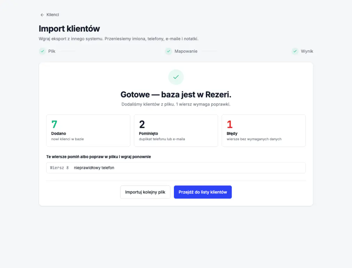The height and width of the screenshot is (268, 352).
Task: Go back via the Klienci arrow link
Action: coord(50,15)
